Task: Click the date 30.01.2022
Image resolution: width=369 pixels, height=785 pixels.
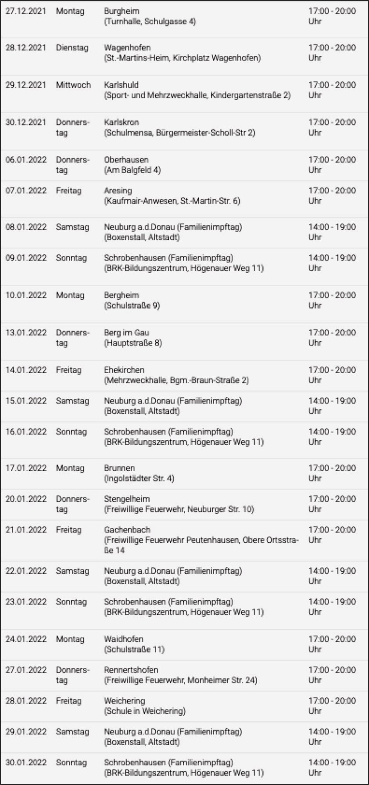Action: tap(25, 763)
